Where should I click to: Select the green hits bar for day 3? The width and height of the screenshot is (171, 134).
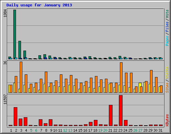(x=20, y=50)
